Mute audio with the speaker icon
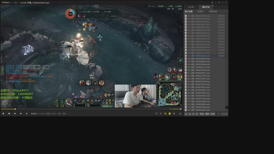The image size is (274, 154). tap(170, 109)
